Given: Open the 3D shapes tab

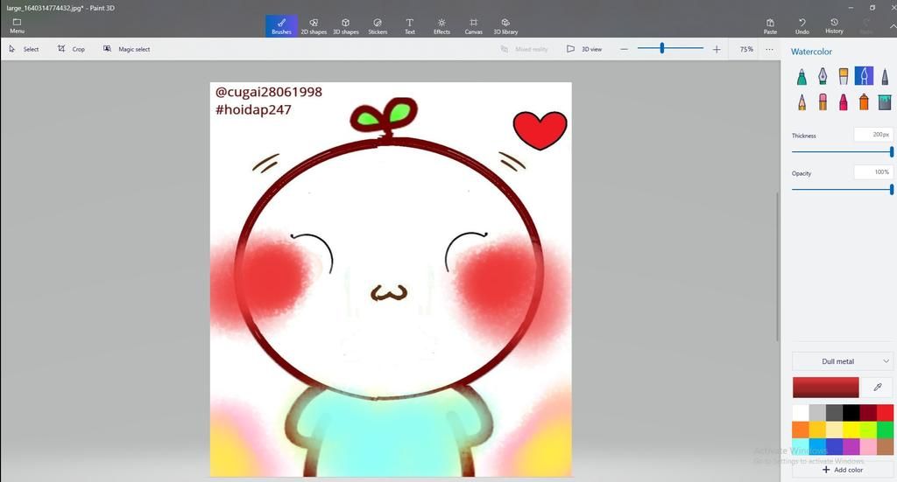Looking at the screenshot, I should pos(345,26).
